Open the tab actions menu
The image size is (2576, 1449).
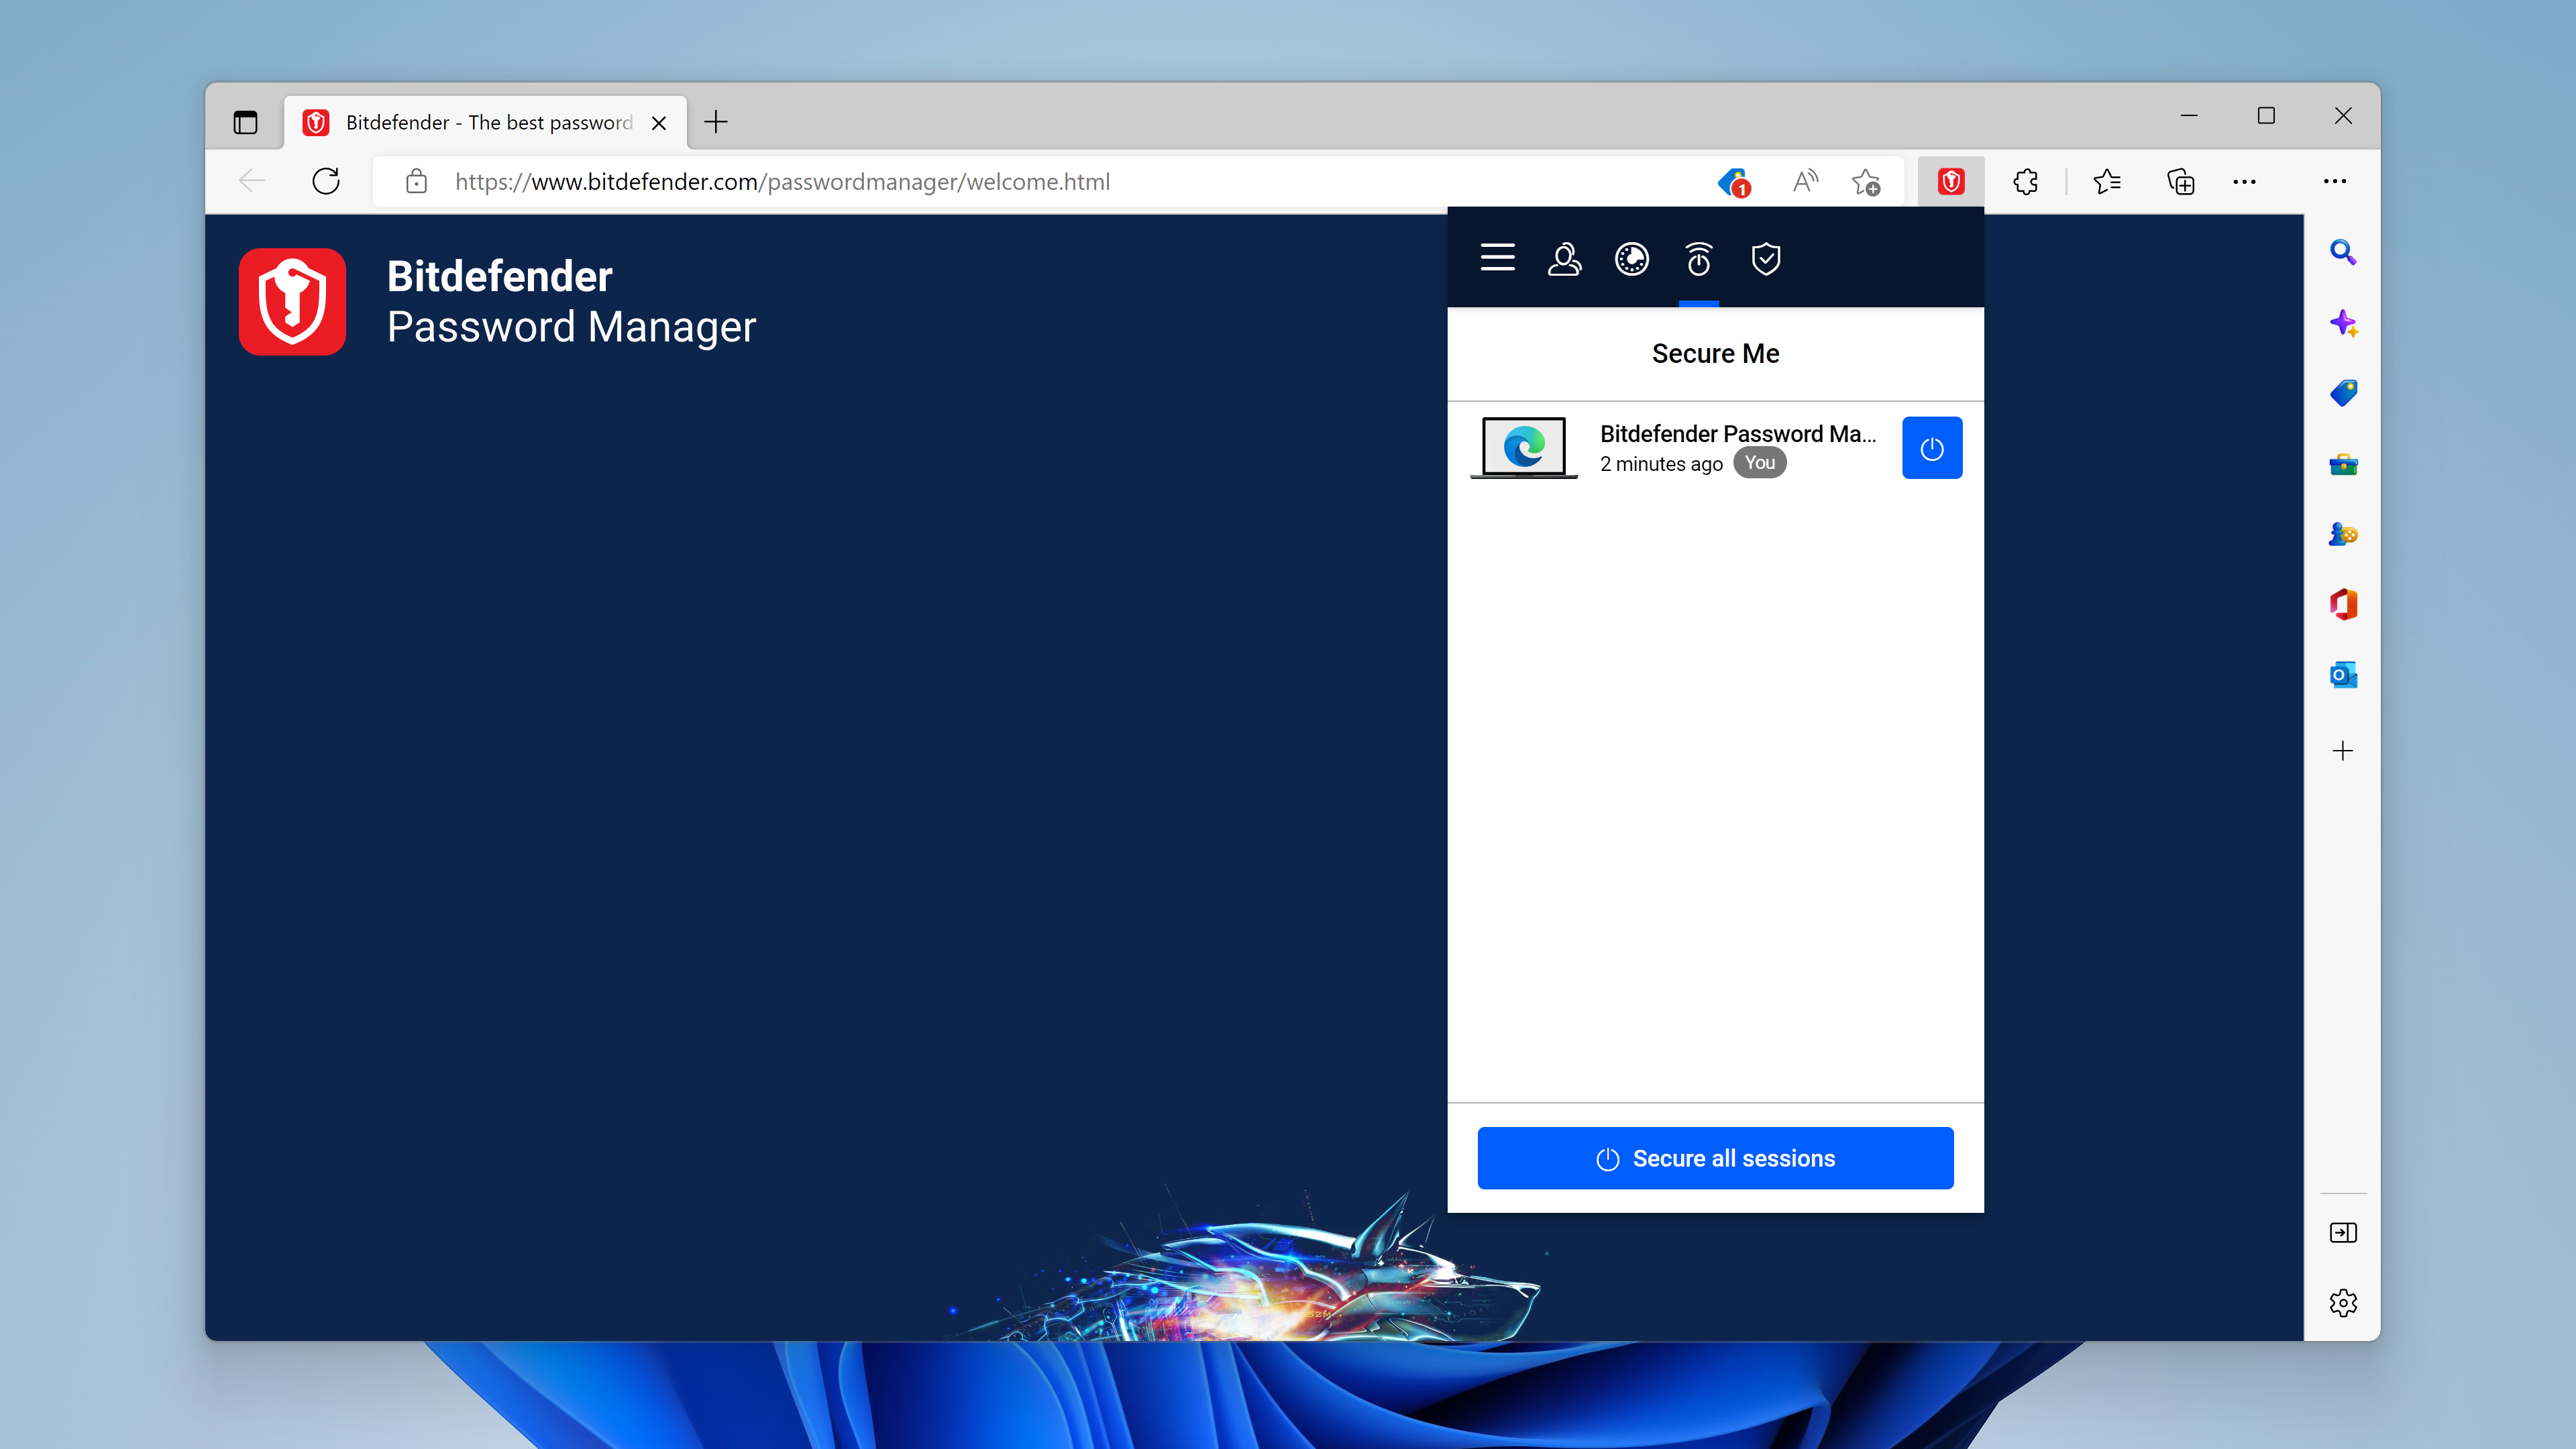pyautogui.click(x=245, y=122)
